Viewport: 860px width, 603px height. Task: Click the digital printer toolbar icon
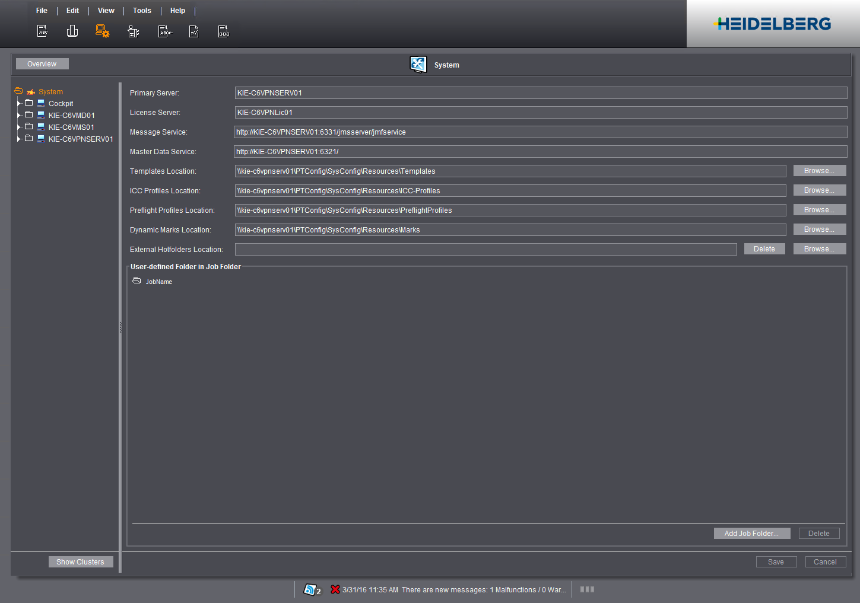pyautogui.click(x=134, y=32)
